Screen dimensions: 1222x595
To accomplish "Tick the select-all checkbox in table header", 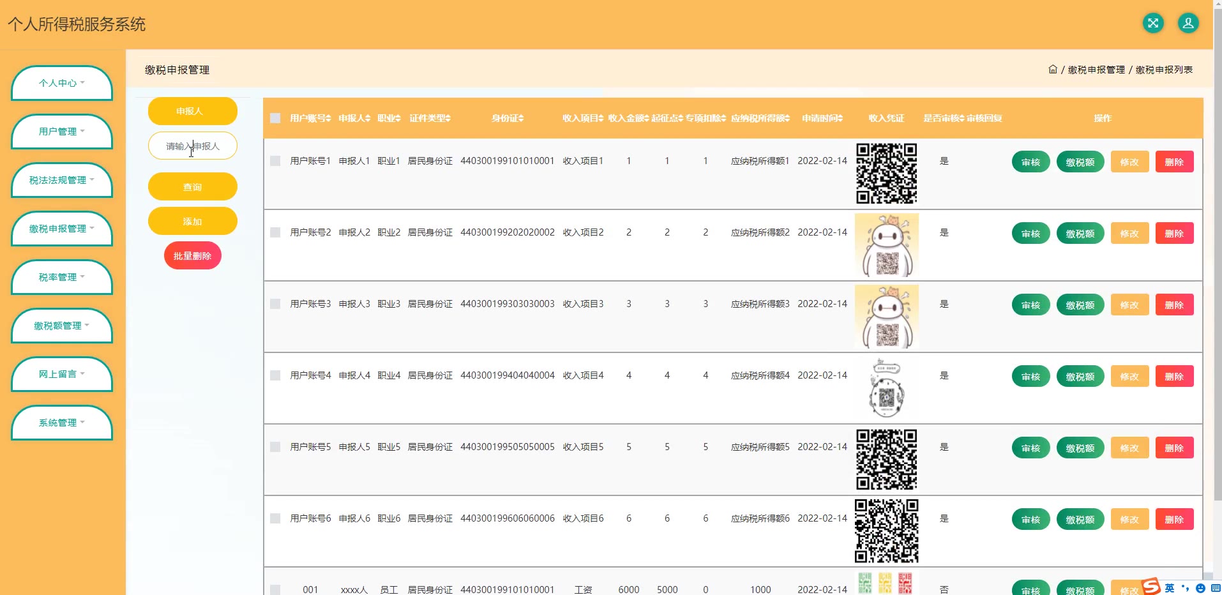I will [275, 118].
